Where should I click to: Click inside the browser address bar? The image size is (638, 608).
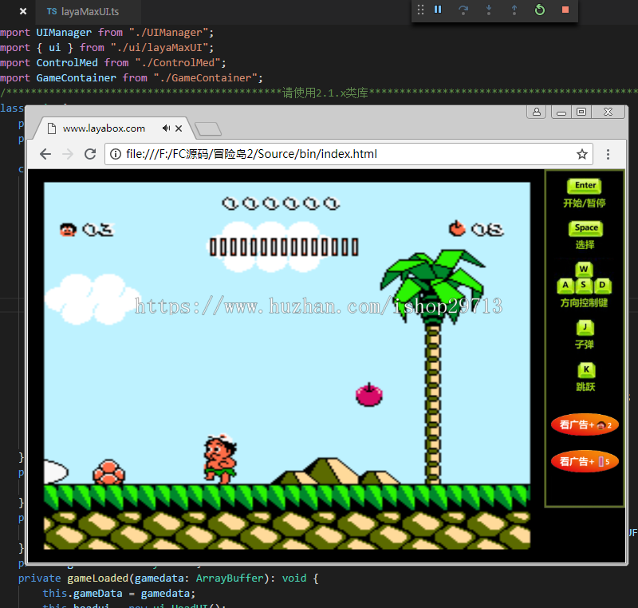pyautogui.click(x=319, y=154)
